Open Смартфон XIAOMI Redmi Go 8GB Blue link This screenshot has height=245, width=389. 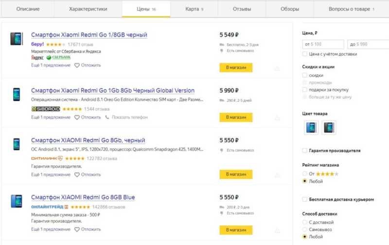pos(83,197)
